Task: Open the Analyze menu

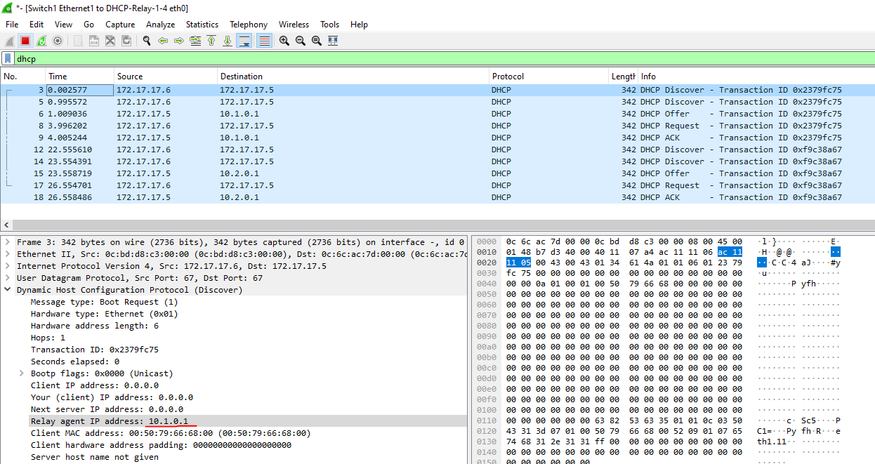Action: [x=160, y=24]
